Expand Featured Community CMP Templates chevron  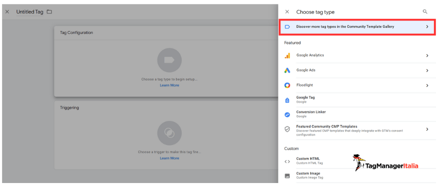tap(427, 129)
